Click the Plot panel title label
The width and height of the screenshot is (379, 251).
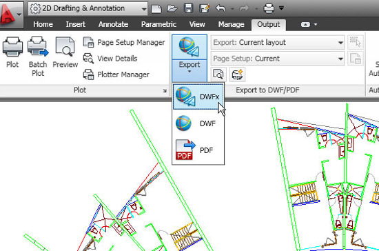(80, 90)
